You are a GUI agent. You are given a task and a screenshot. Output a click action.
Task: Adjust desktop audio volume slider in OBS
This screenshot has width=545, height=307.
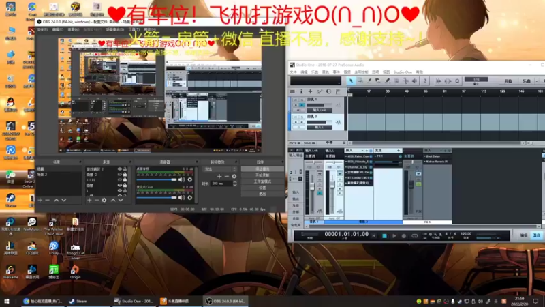(157, 179)
